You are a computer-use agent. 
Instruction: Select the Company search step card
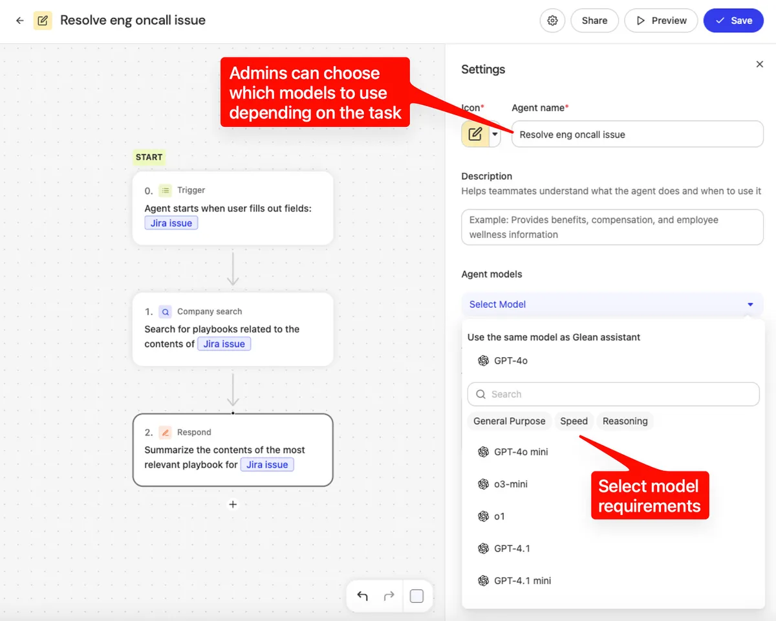[x=233, y=329]
